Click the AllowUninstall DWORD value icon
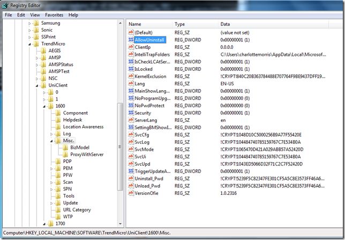This screenshot has height=240, width=345. [x=131, y=40]
